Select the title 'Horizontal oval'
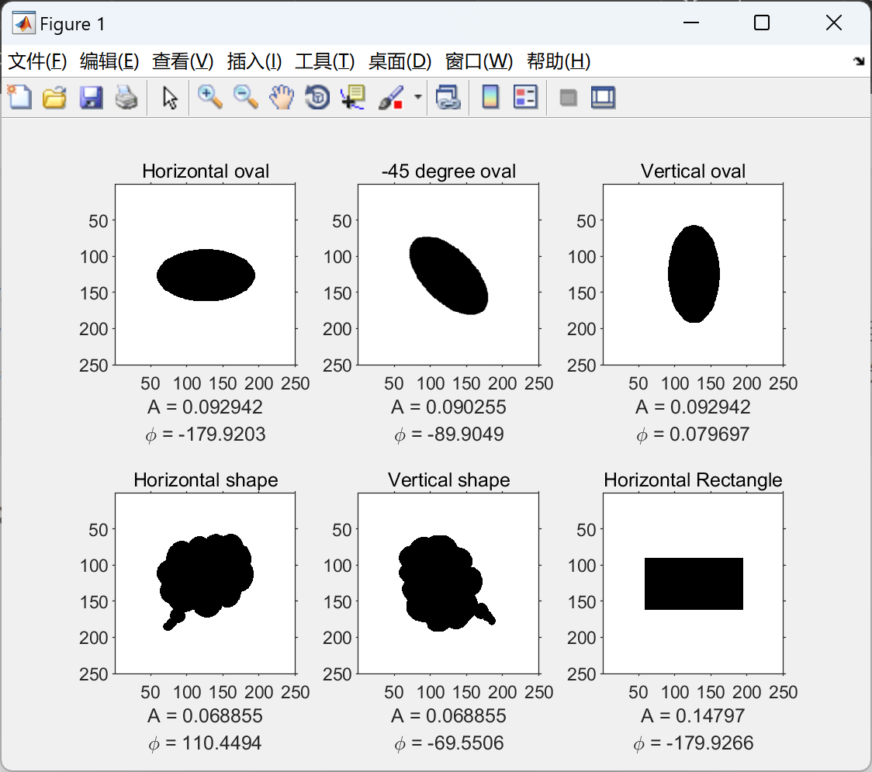Screen dimensions: 872x772 [x=206, y=171]
